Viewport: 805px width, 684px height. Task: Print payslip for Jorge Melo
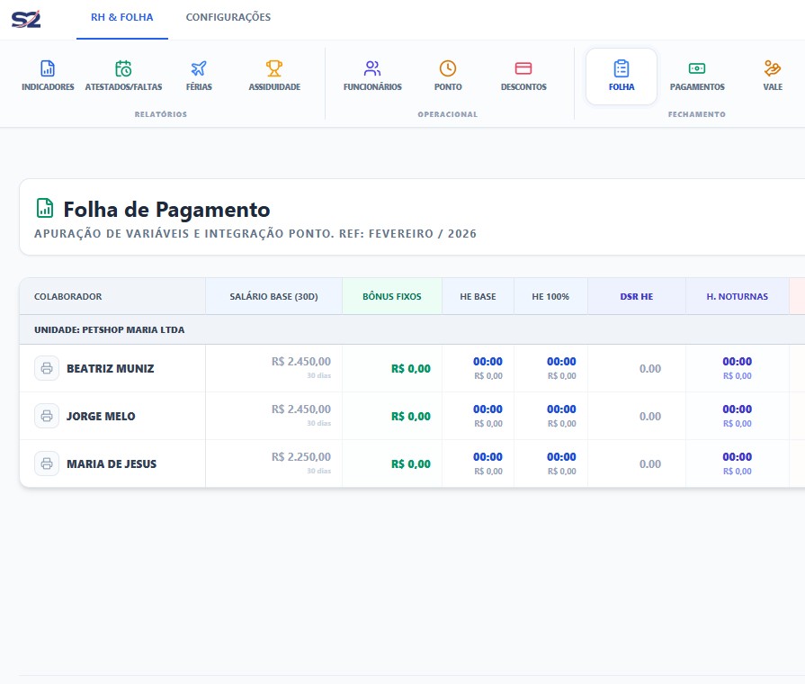coord(46,416)
